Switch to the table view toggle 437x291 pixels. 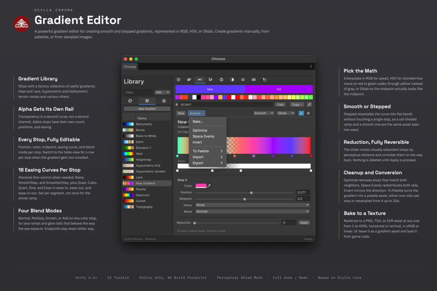(x=308, y=113)
